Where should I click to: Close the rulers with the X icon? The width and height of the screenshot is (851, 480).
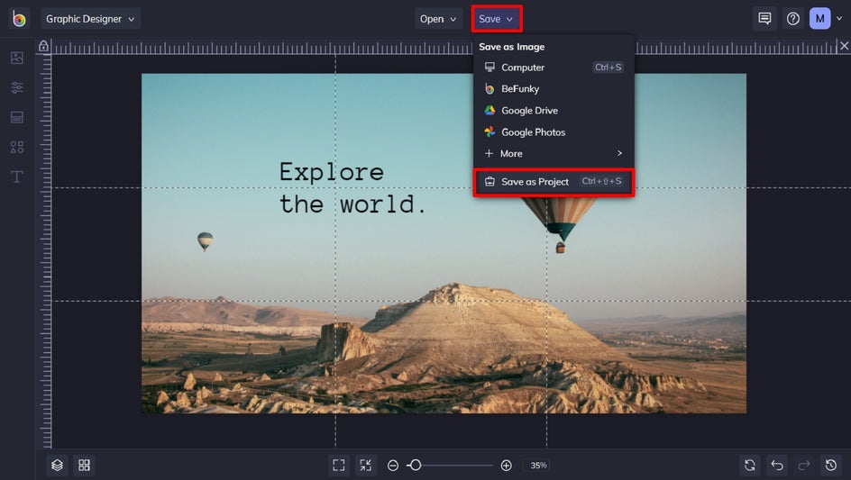[844, 46]
